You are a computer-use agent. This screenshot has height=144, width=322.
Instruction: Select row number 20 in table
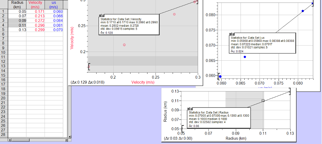[4, 98]
